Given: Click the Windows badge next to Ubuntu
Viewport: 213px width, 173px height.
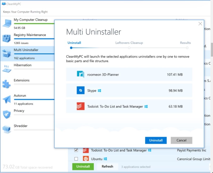Looking at the screenshot, I should pyautogui.click(x=105, y=159).
